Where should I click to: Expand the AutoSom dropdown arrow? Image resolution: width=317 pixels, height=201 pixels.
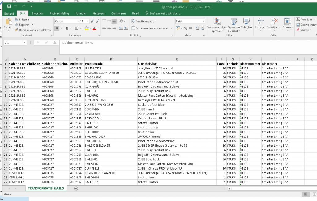click(315, 19)
